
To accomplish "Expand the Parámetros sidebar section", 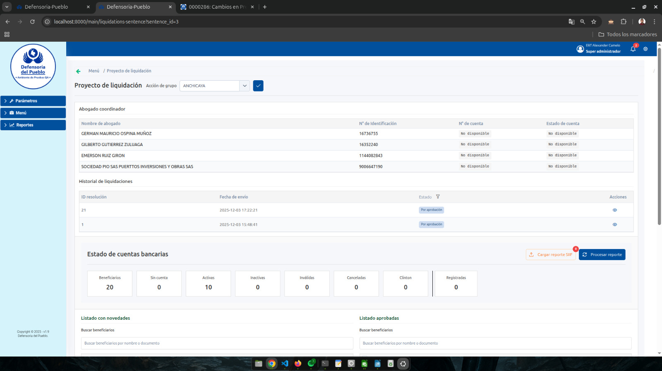I will tap(33, 101).
